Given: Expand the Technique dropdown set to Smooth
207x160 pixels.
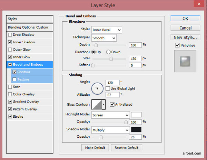Looking at the screenshot, I should [x=104, y=38].
